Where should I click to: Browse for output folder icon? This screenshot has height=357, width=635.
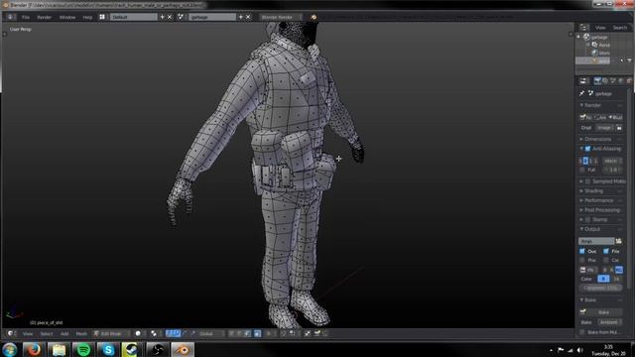coord(619,241)
